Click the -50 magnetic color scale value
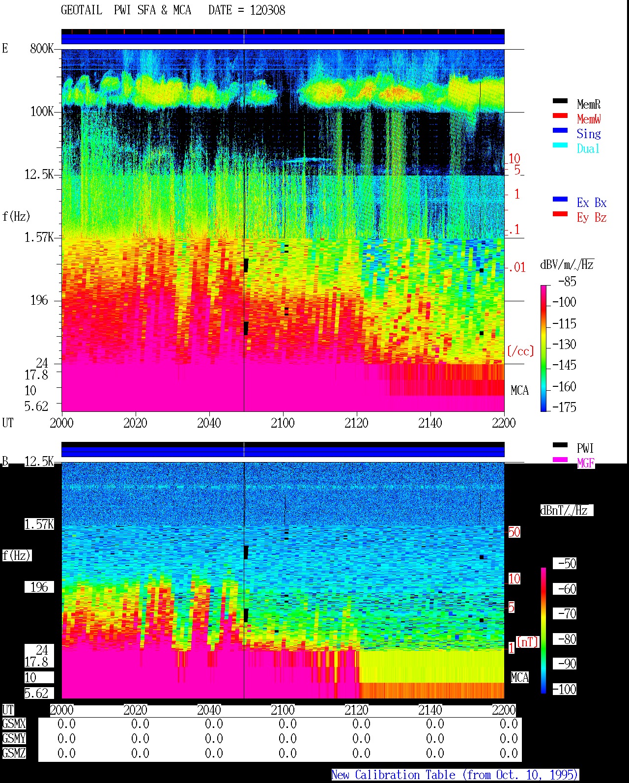 coord(567,563)
